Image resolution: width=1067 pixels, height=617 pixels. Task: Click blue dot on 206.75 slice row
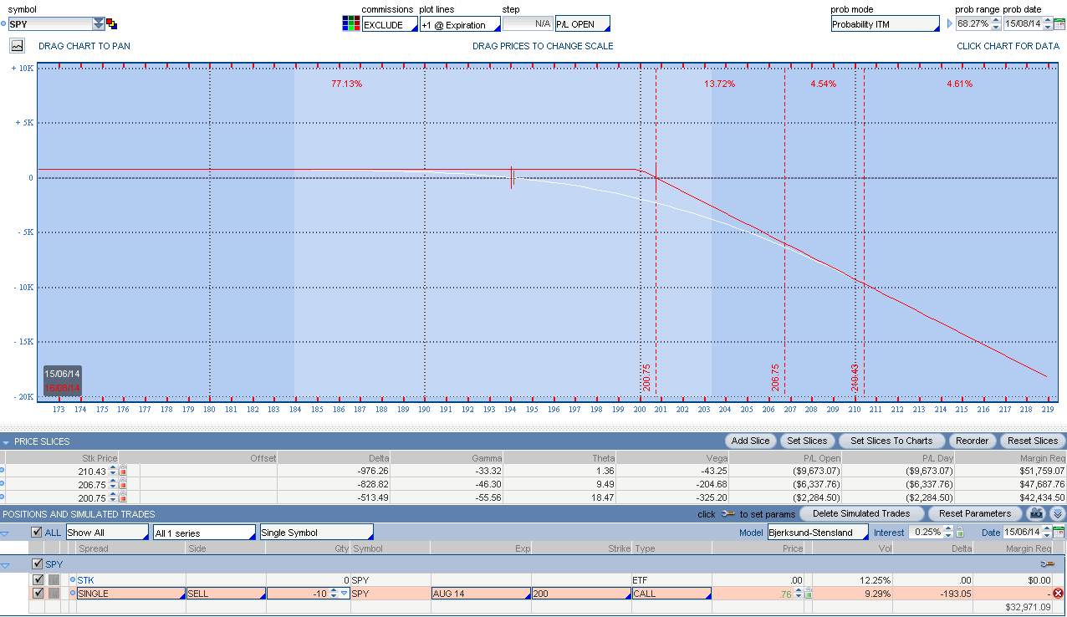(x=3, y=484)
